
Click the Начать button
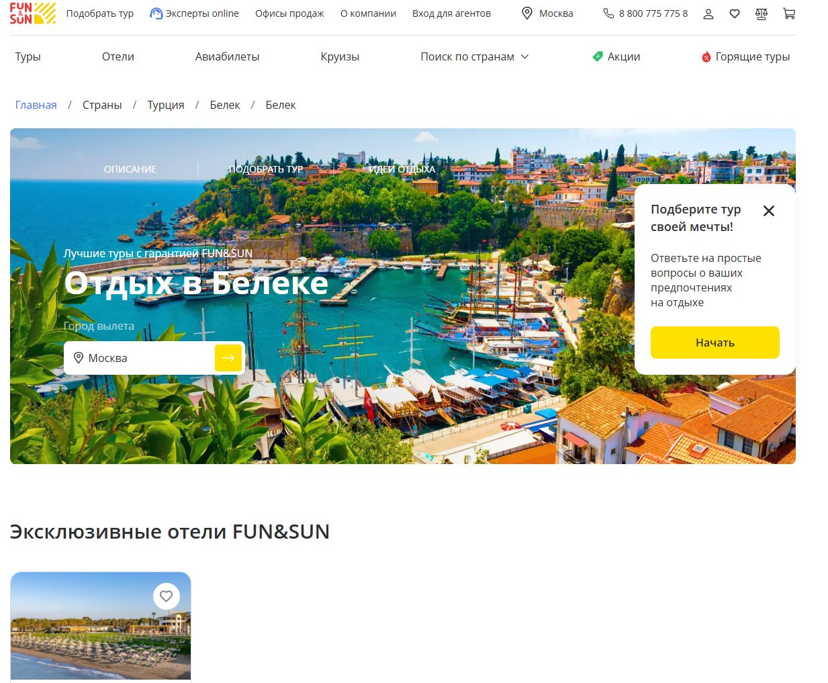(x=715, y=343)
